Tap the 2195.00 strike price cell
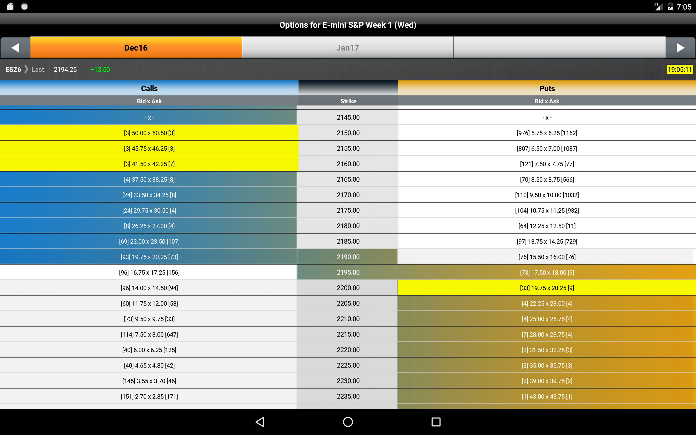Screen dimensions: 696x435 [x=348, y=272]
